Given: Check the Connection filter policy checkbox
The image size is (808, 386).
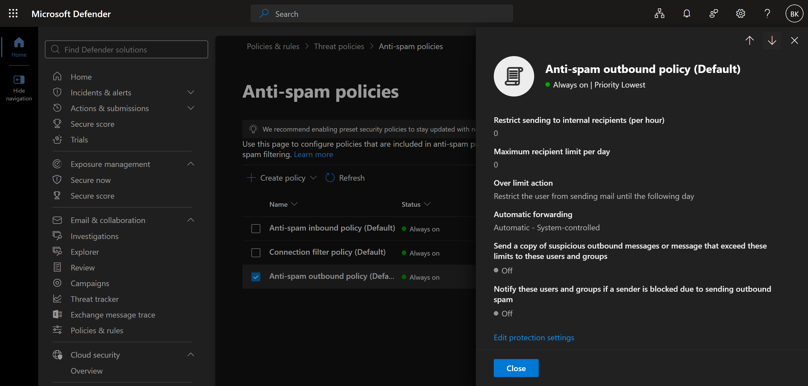Looking at the screenshot, I should 256,253.
